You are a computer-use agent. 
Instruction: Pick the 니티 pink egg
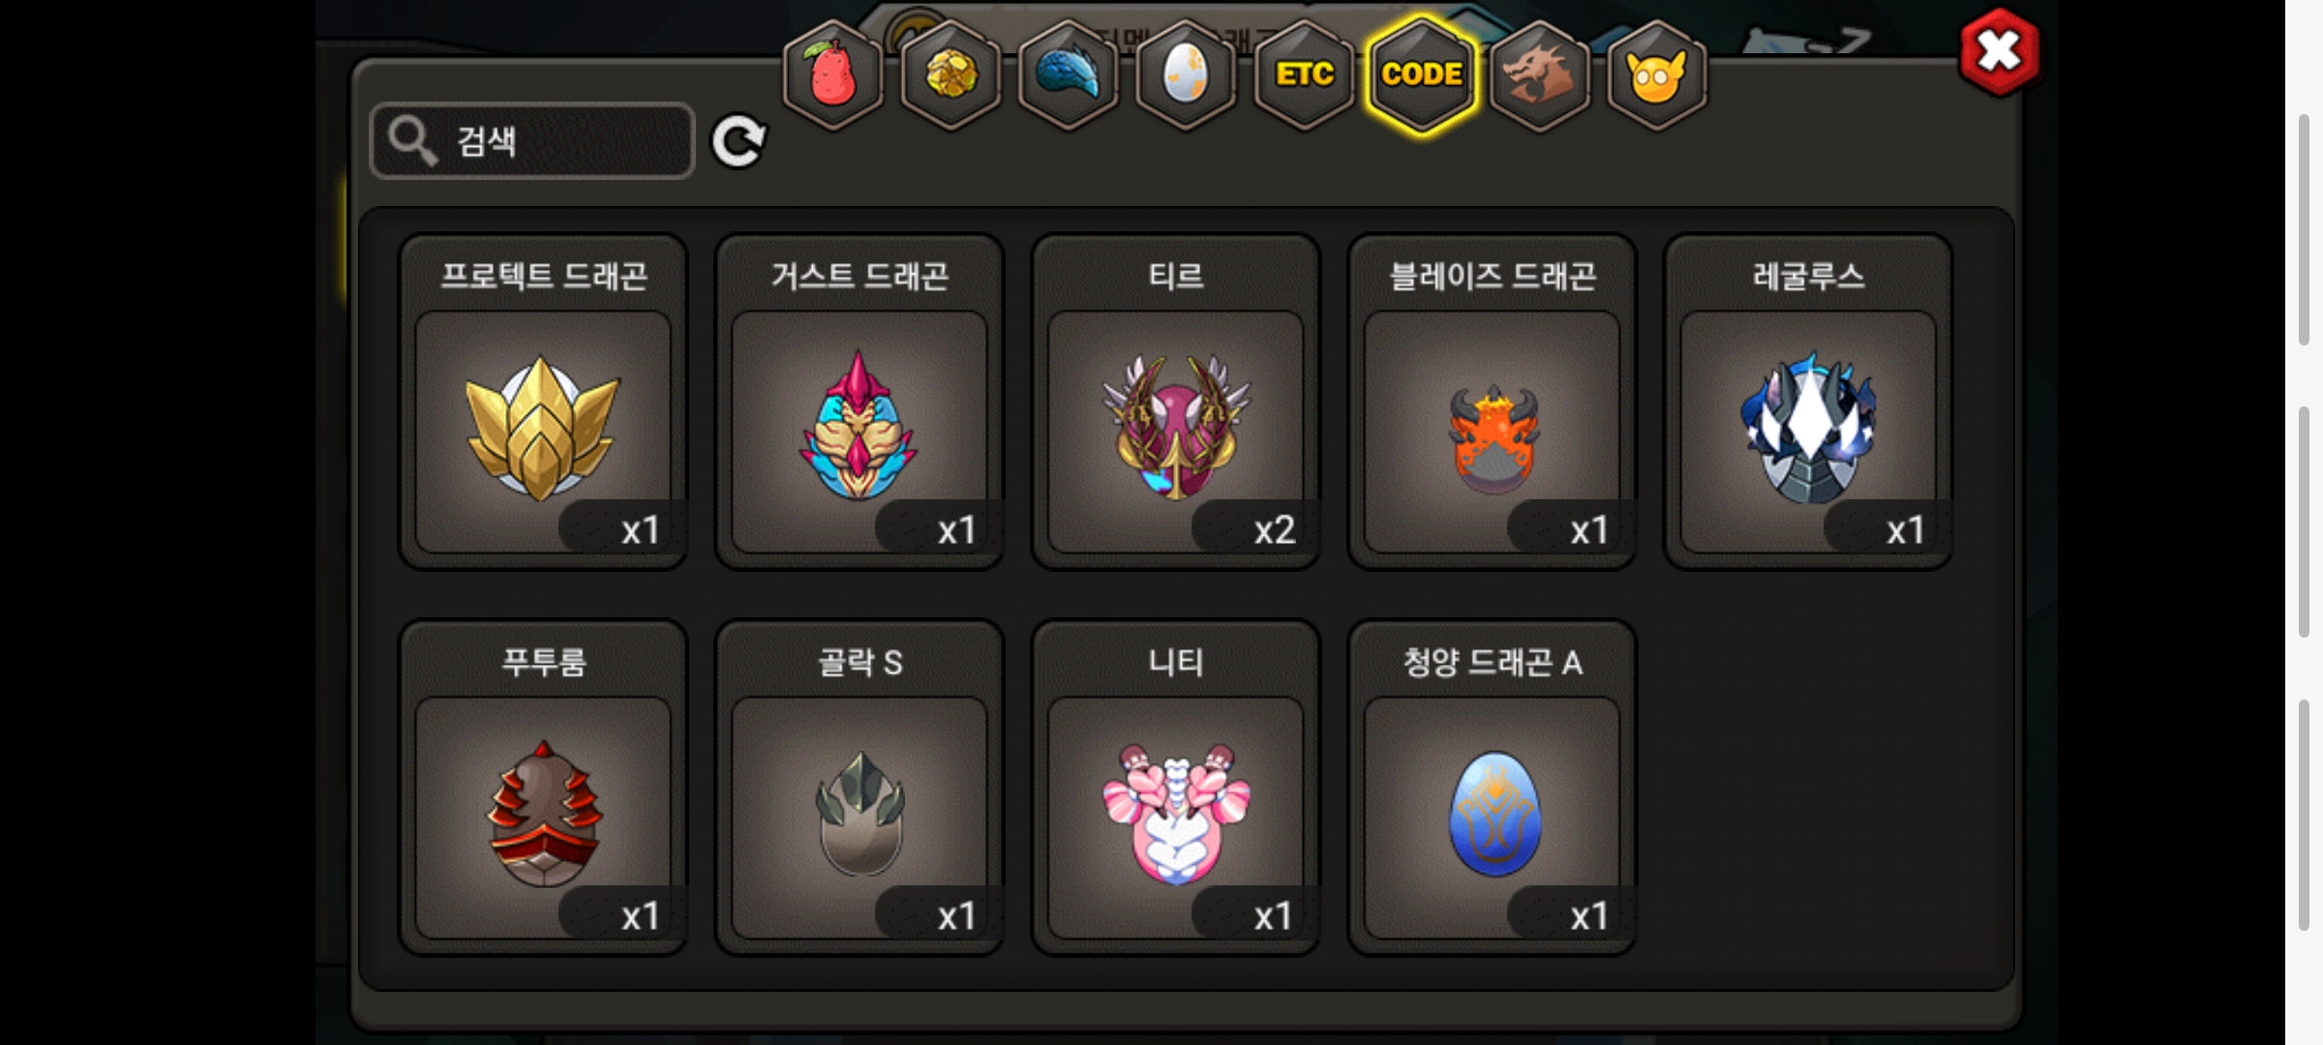pyautogui.click(x=1176, y=788)
